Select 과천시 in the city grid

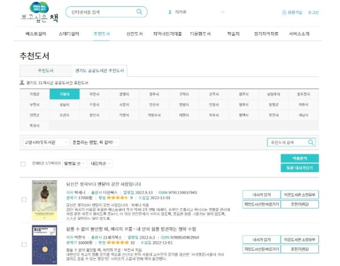click(94, 94)
